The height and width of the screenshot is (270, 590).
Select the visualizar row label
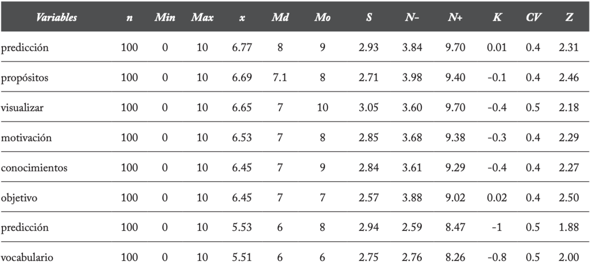pos(22,108)
